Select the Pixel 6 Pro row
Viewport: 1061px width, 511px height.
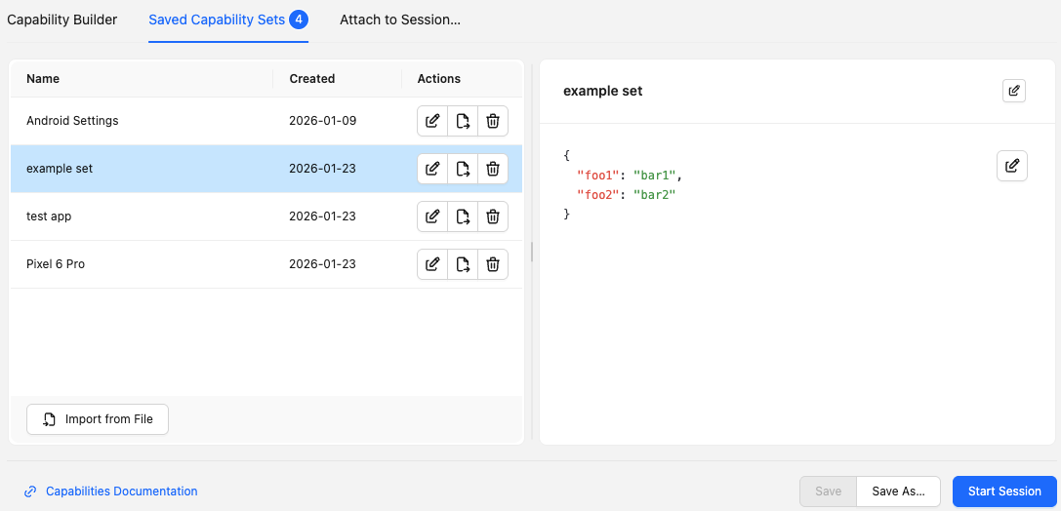[146, 264]
